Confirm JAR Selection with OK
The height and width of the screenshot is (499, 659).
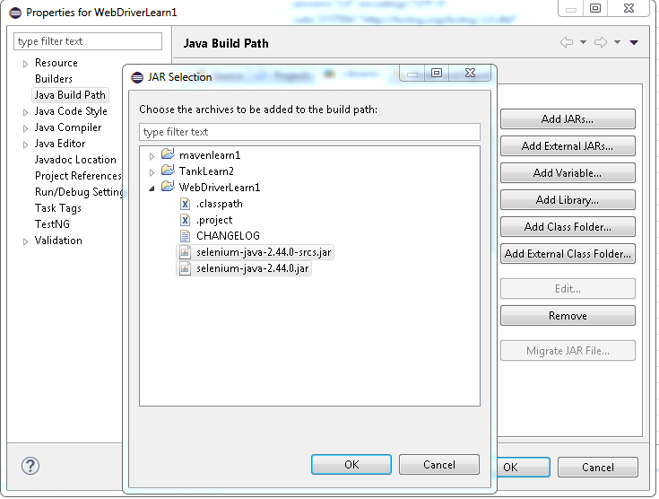[x=351, y=465]
